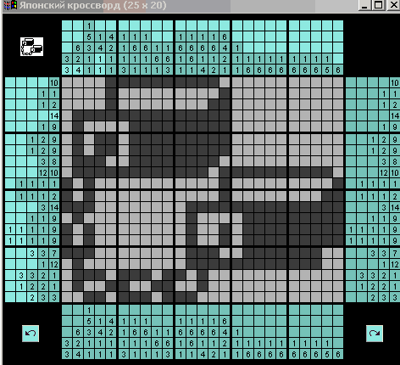This screenshot has height=365, width=400.
Task: Click the top-panel clue '5' in the third column
Action: (89, 36)
